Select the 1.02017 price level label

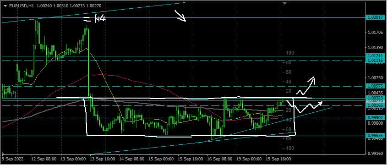point(376,18)
